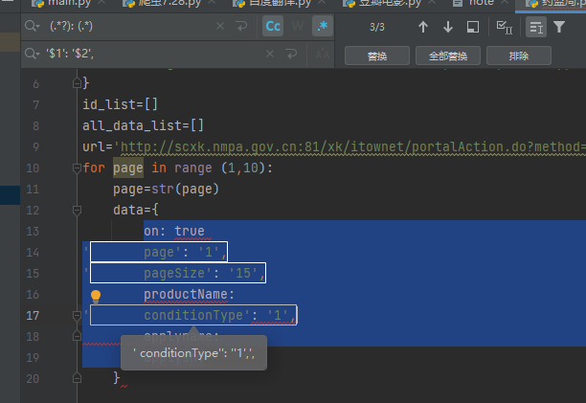Image resolution: width=586 pixels, height=403 pixels.
Task: Click the conditionType': '1', match
Action: [x=193, y=315]
